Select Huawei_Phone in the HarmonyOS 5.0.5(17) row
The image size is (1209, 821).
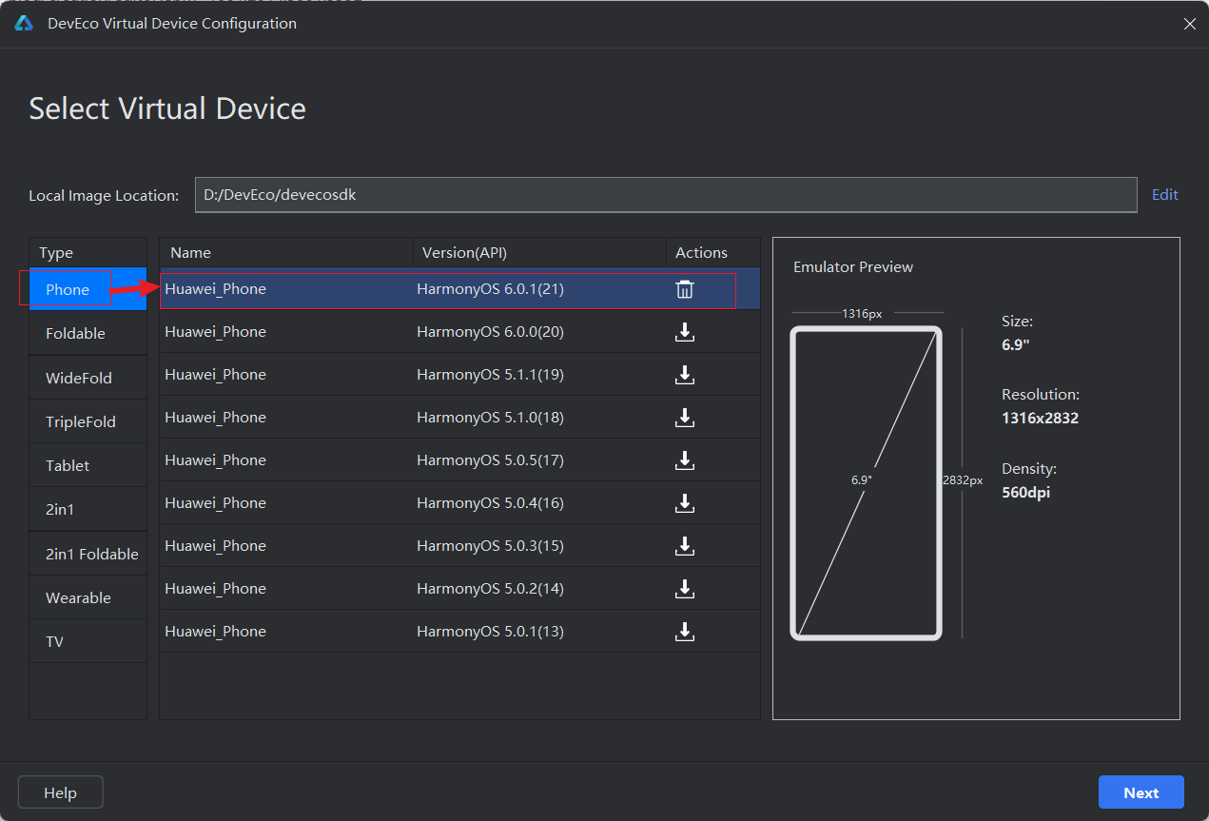click(215, 460)
